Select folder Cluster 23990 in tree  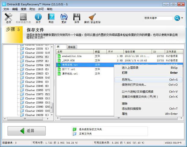35,107
